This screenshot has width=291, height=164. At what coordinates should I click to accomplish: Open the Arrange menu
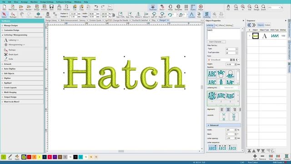click(x=24, y=2)
